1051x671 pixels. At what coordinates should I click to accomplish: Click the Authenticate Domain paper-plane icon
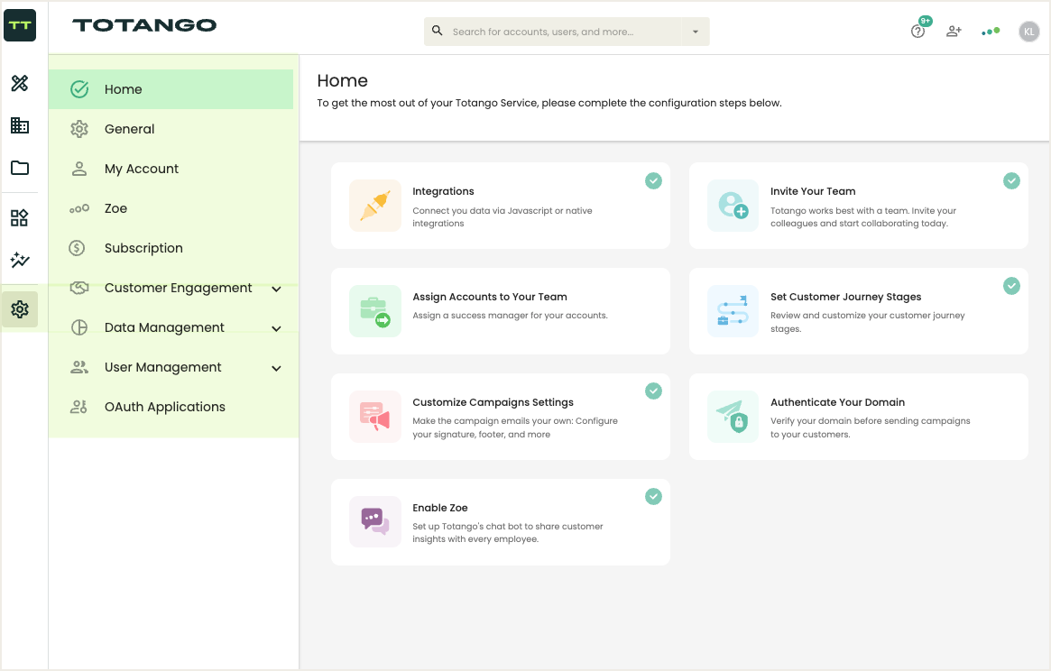point(733,417)
